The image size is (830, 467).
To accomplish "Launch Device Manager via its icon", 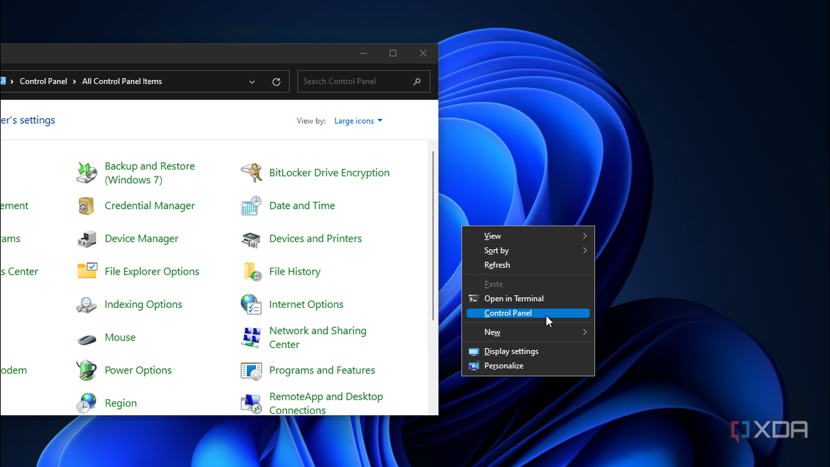I will (x=87, y=239).
